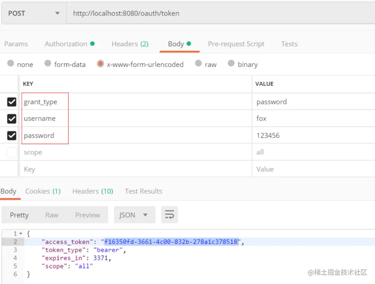Screen dimensions: 375x284
Task: Open the Pre-request Script tab
Action: pyautogui.click(x=236, y=44)
